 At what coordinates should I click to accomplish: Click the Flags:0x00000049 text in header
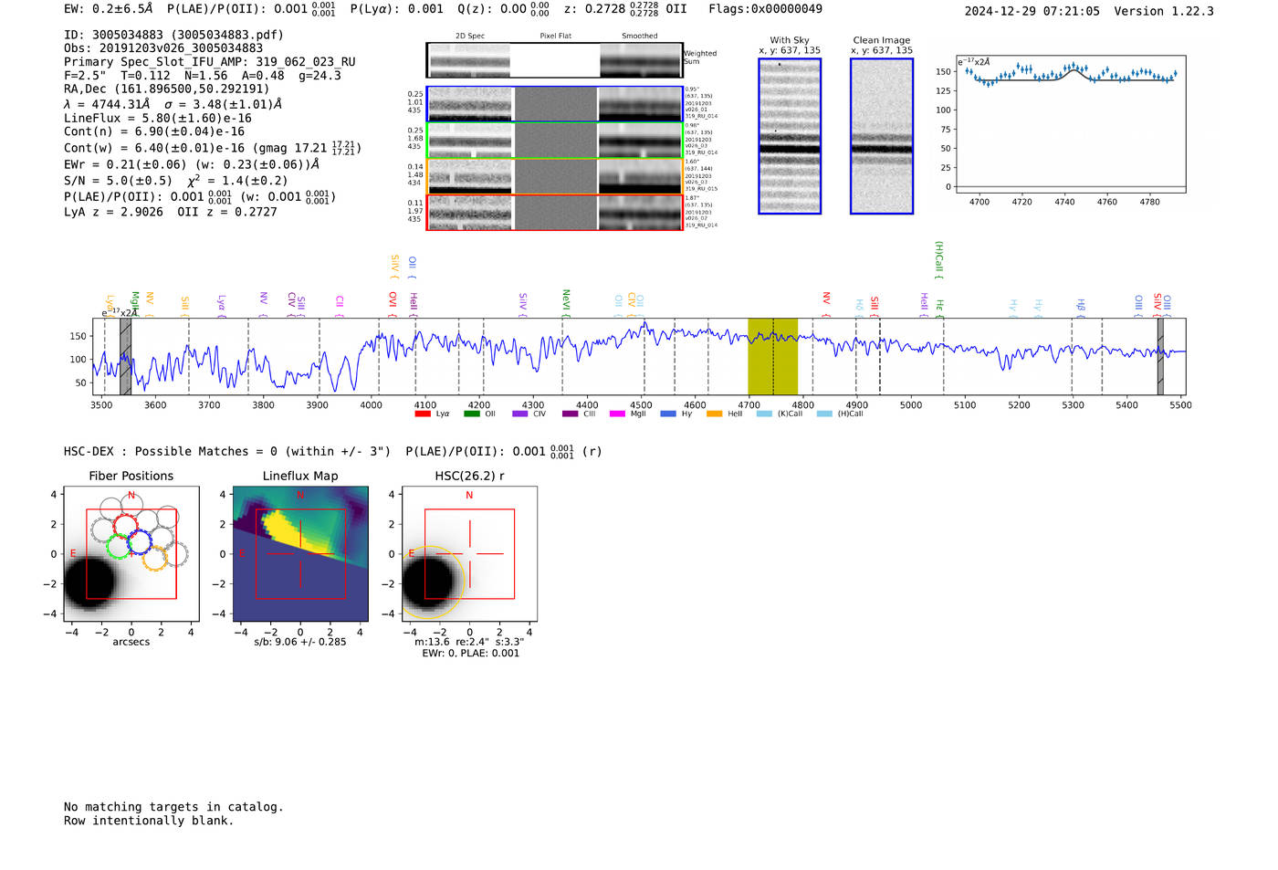[765, 9]
